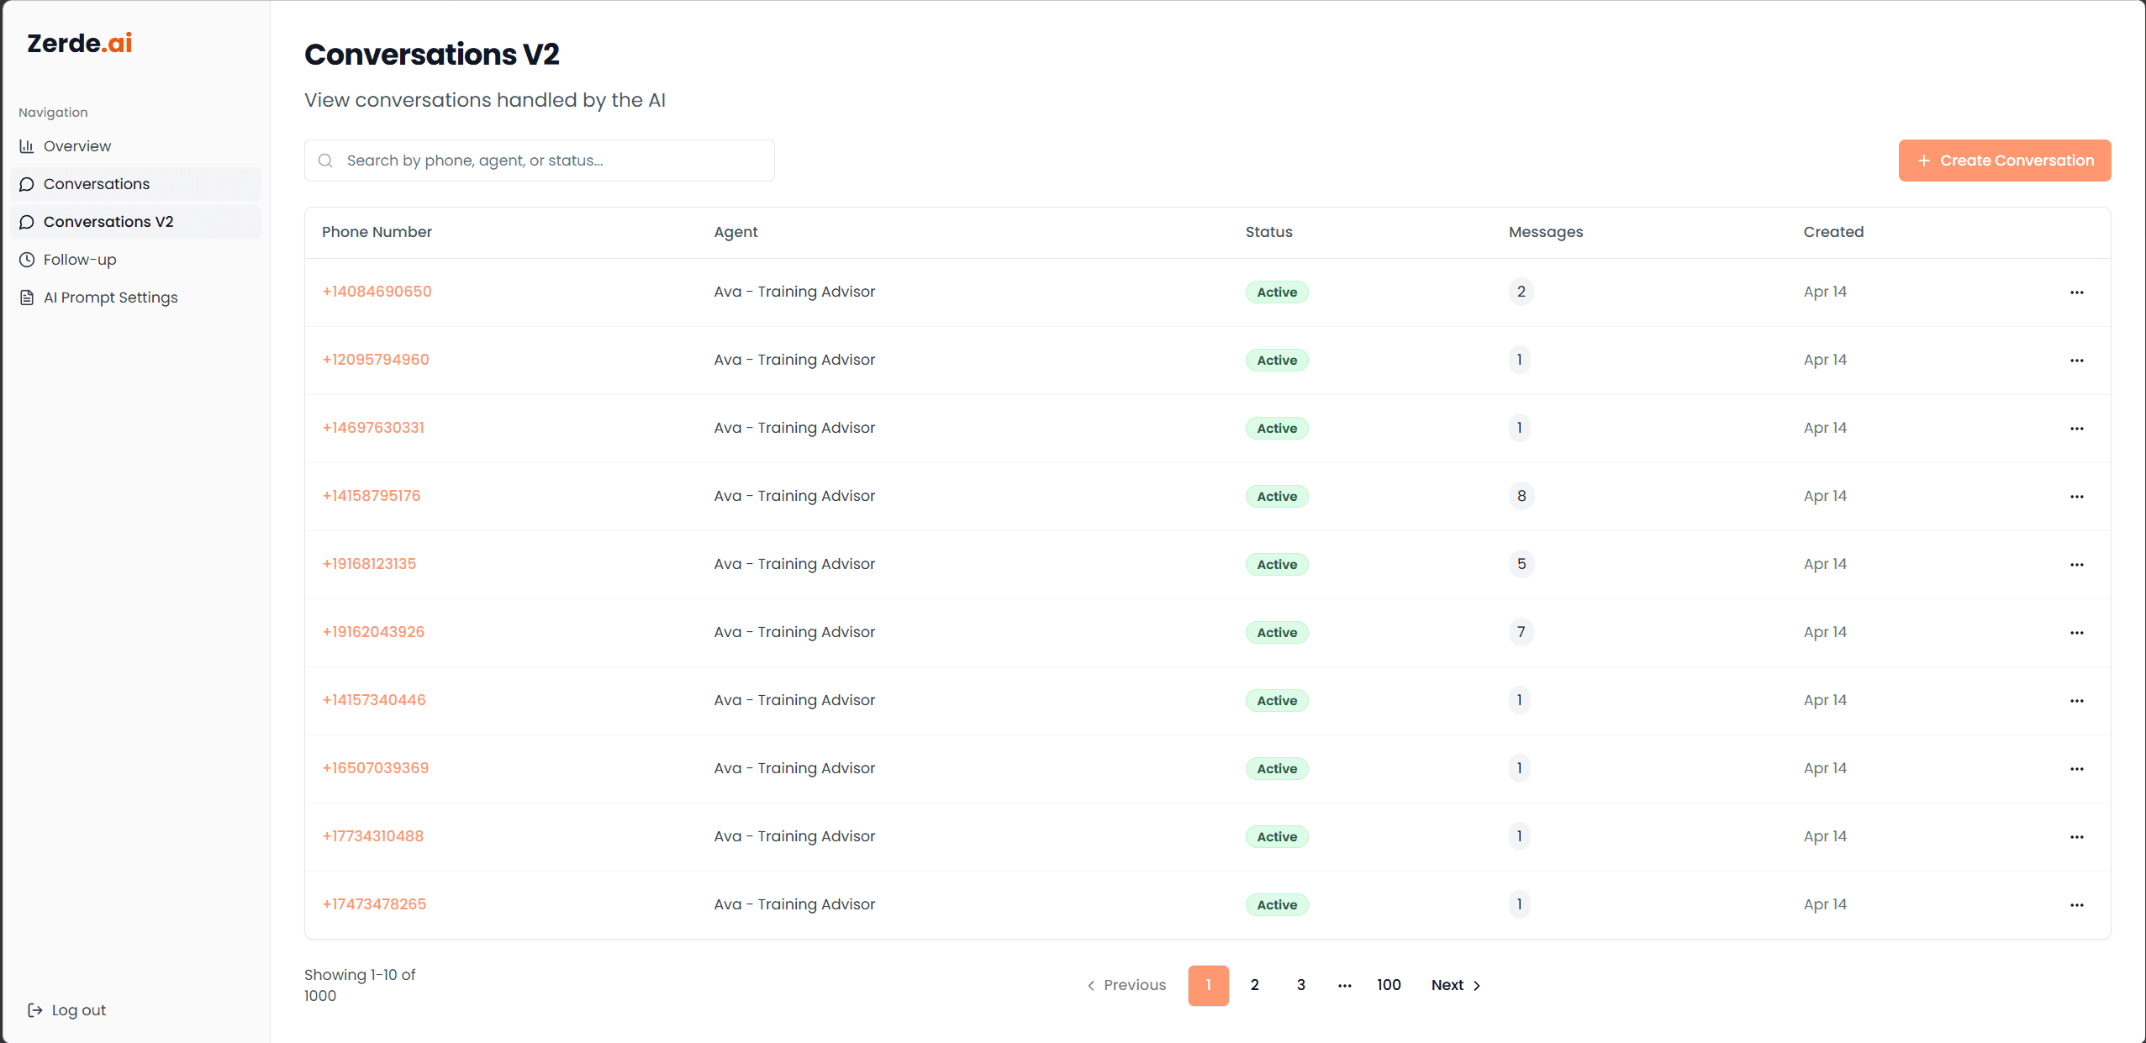2146x1043 pixels.
Task: Open actions menu for +14084690650 row
Action: (2076, 292)
